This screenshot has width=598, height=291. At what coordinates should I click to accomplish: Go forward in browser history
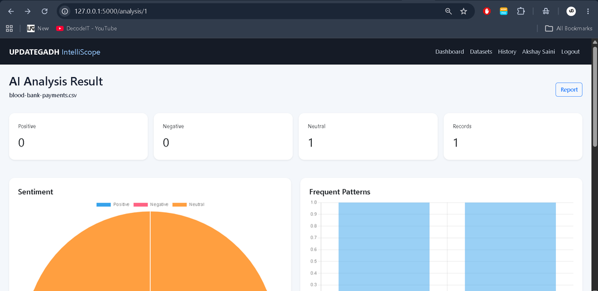point(28,12)
